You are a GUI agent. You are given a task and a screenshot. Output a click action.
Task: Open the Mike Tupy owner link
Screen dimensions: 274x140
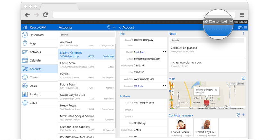[140, 52]
